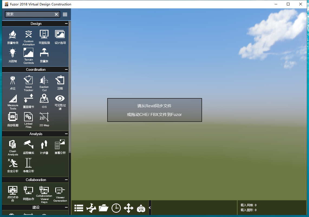309x217 pixels.
Task: Open the 安全分析 safety analysis
Action: pos(13,165)
